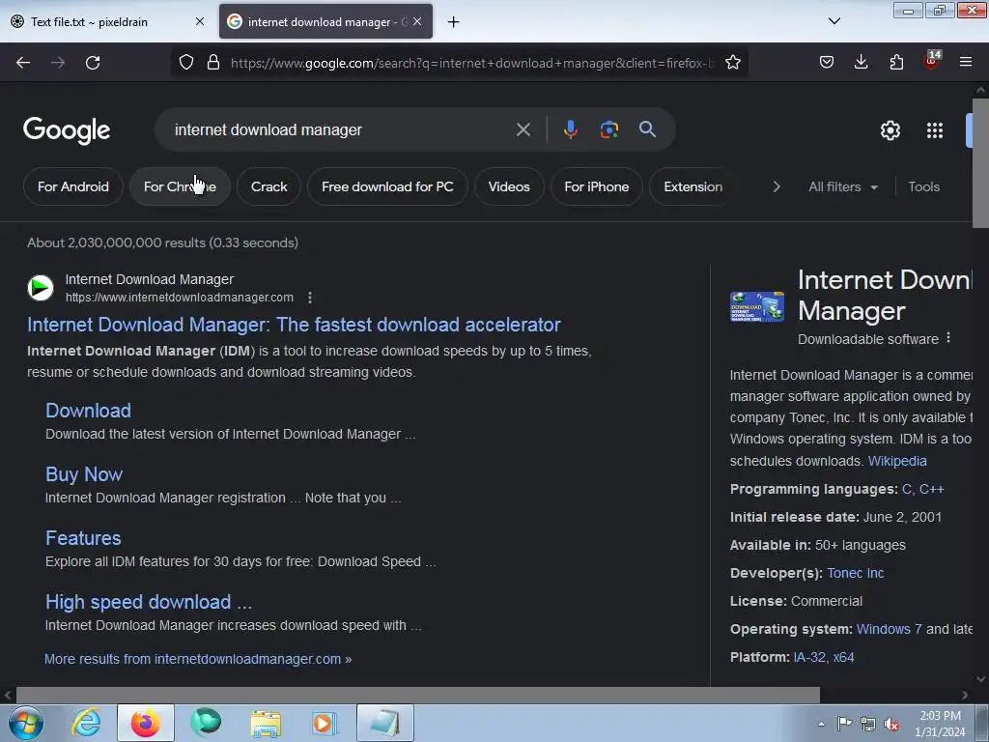The width and height of the screenshot is (989, 742).
Task: Open the fastest download accelerator result
Action: pyautogui.click(x=294, y=325)
